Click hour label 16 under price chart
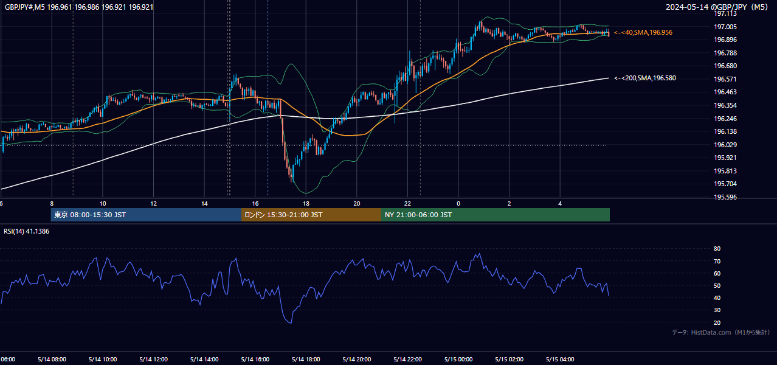Screen dimensions: 777x365 255,203
